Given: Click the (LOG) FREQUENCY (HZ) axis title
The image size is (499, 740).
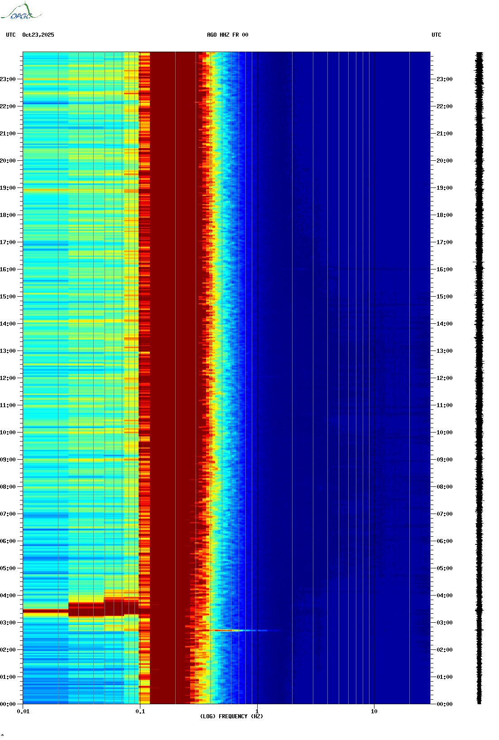Looking at the screenshot, I should (231, 716).
